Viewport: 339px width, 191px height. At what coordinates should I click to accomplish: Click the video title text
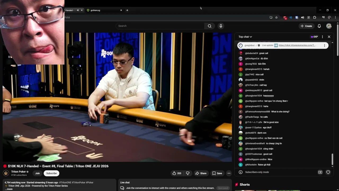click(58, 166)
